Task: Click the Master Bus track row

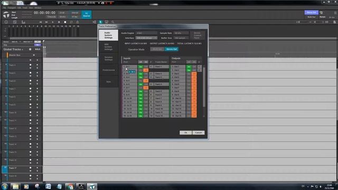Action: (x=22, y=55)
